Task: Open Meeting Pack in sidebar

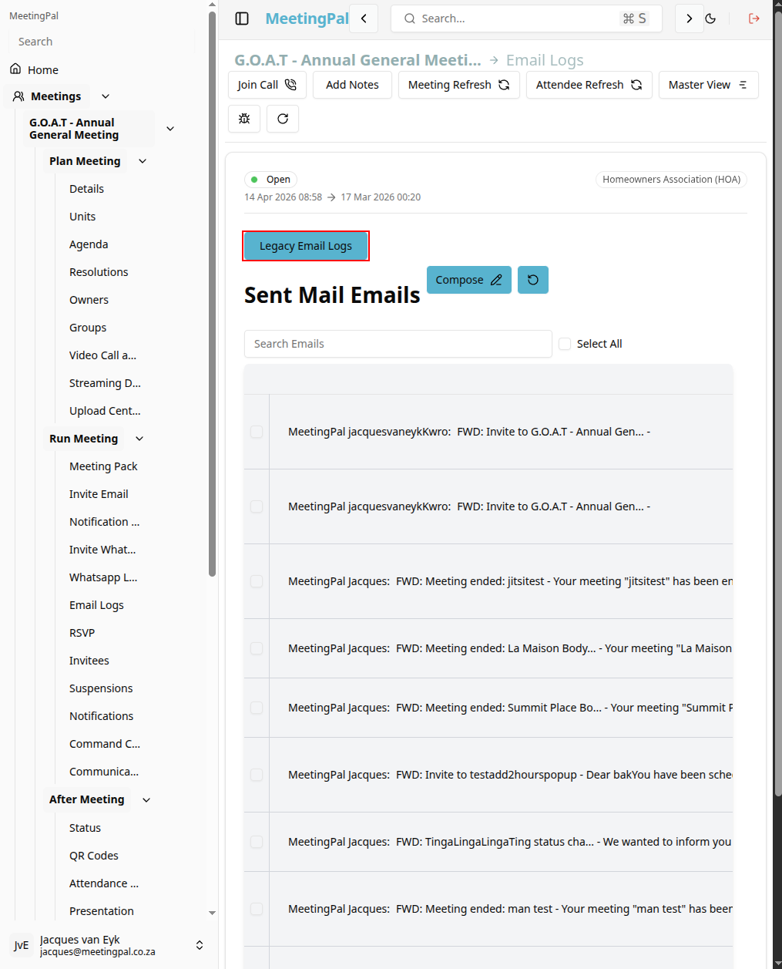Action: coord(103,466)
